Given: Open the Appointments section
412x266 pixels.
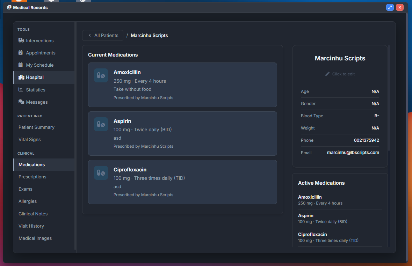Looking at the screenshot, I should 44,53.
